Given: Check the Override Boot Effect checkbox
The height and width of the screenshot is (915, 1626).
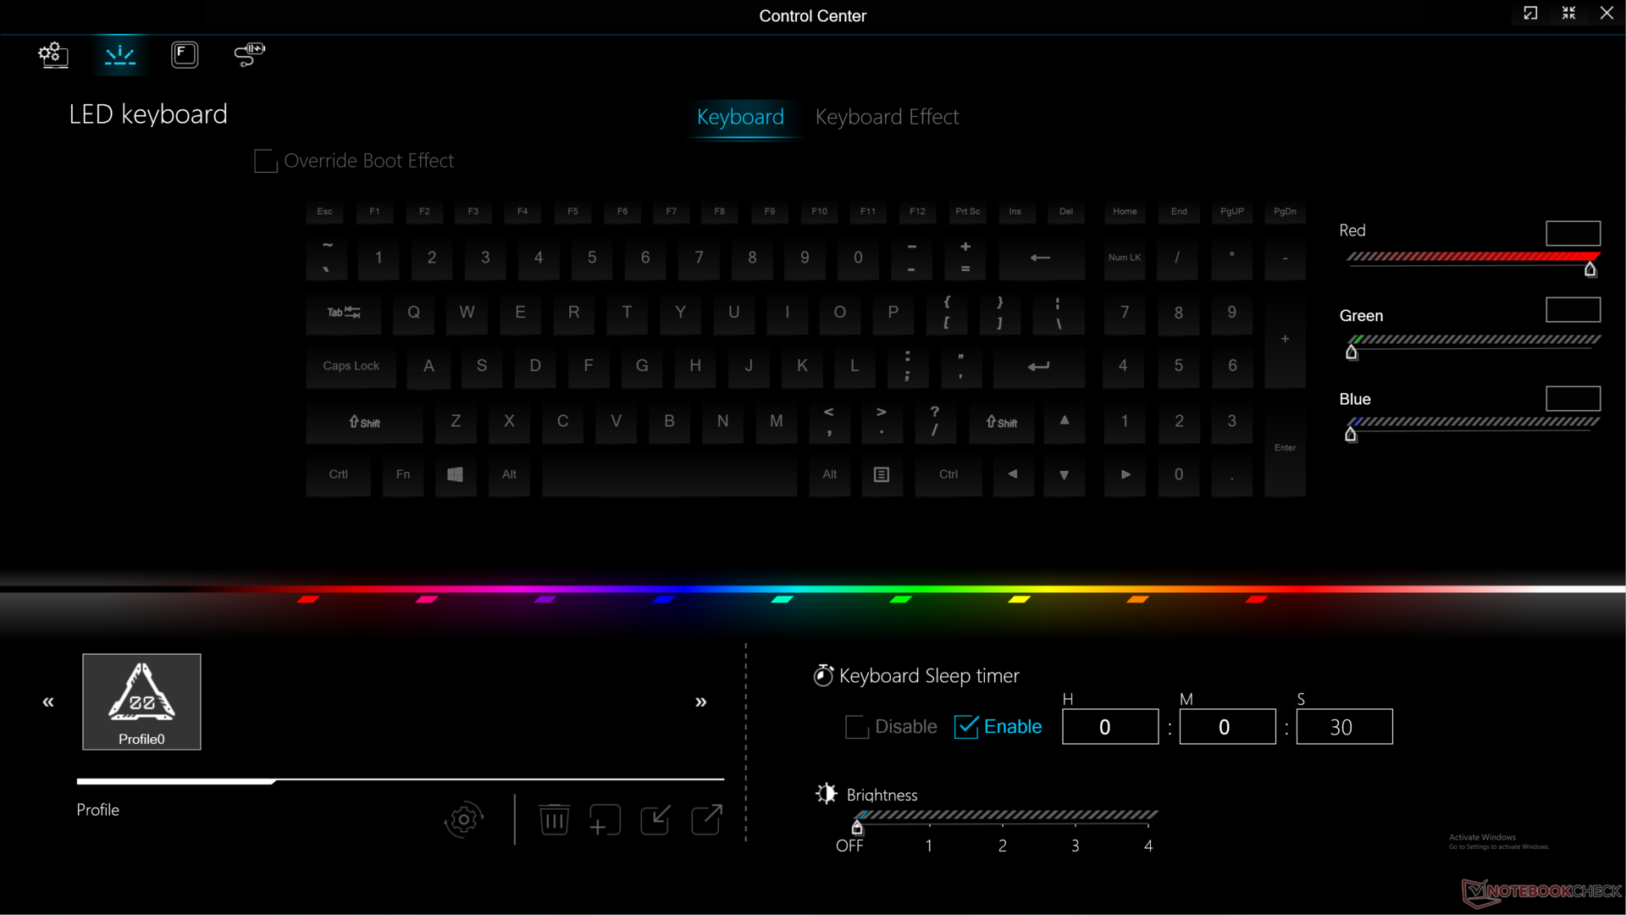Looking at the screenshot, I should (x=266, y=161).
